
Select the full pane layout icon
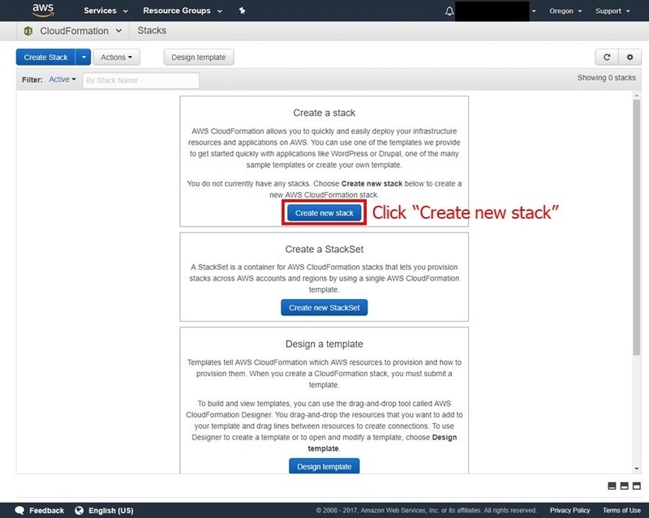[637, 486]
